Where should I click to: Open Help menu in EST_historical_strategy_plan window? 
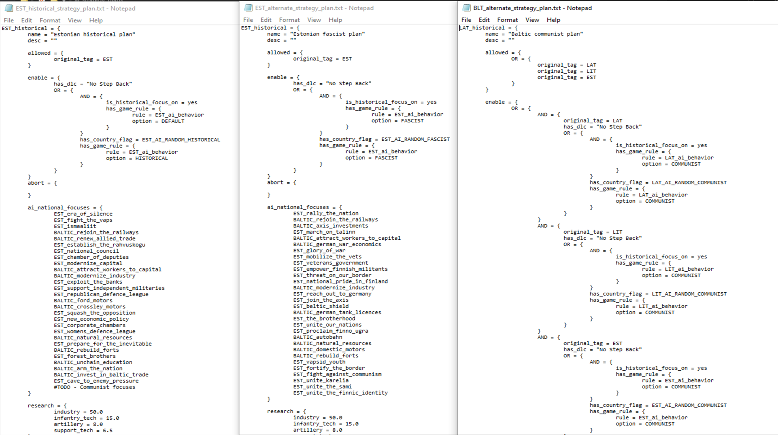(96, 20)
